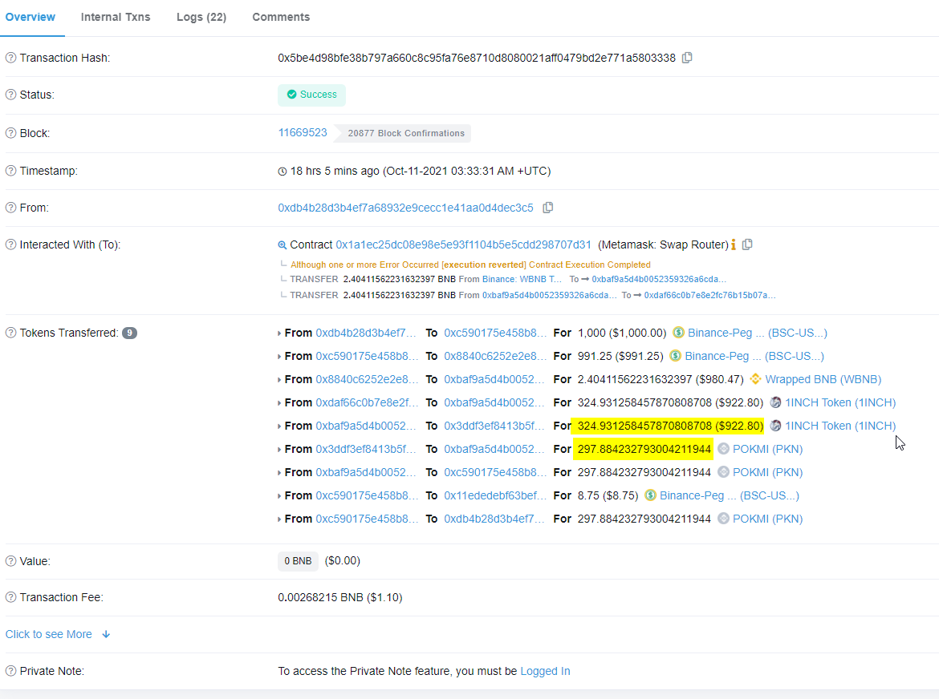939x699 pixels.
Task: Open the Success status badge
Action: coord(311,94)
